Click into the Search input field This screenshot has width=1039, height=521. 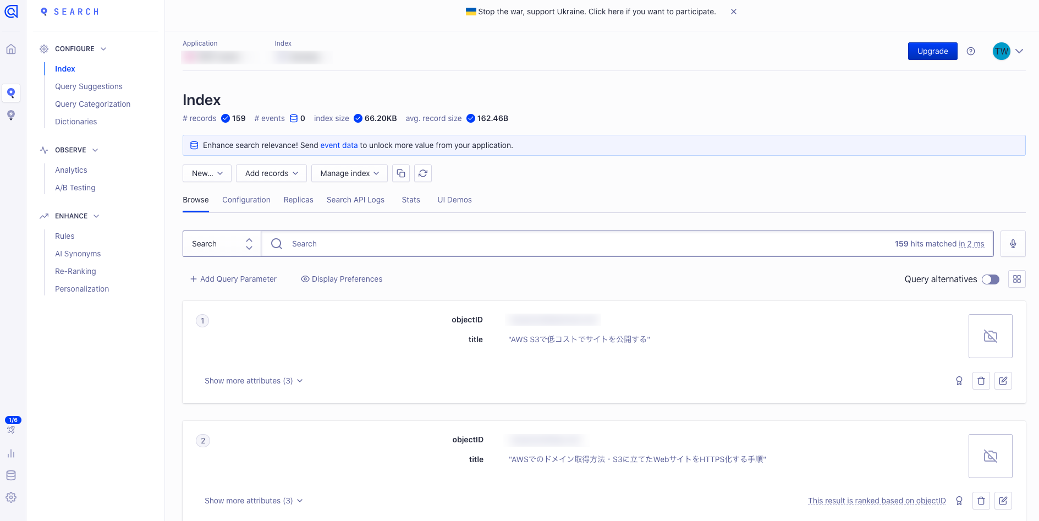click(550, 244)
